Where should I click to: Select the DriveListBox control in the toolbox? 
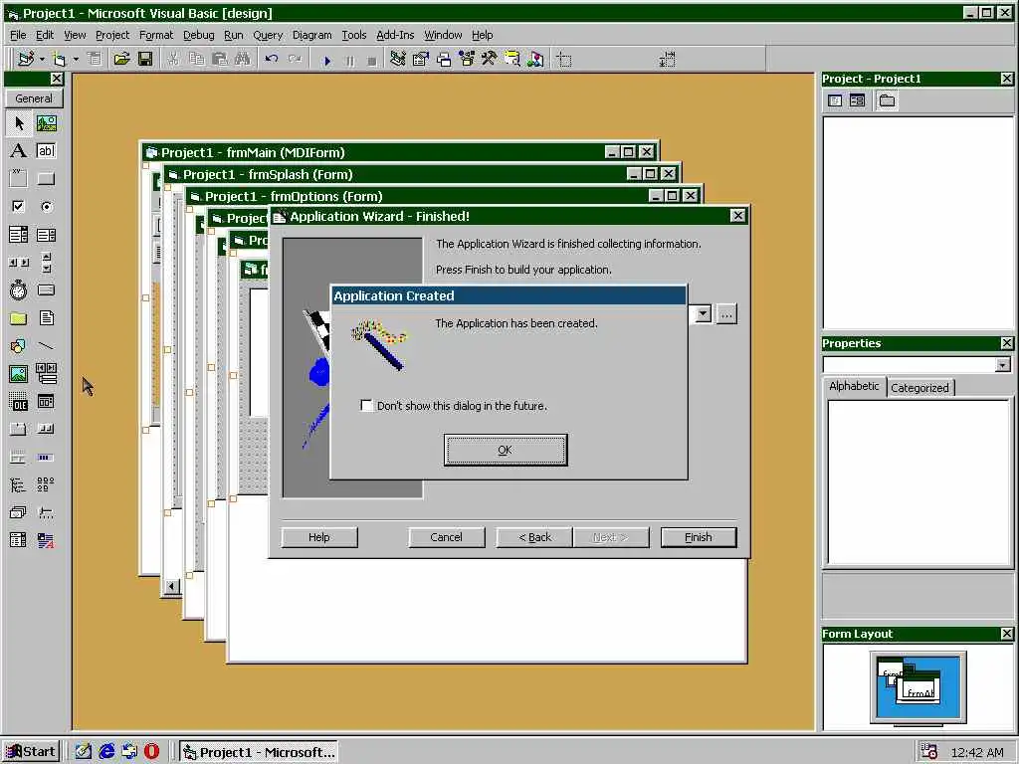46,290
